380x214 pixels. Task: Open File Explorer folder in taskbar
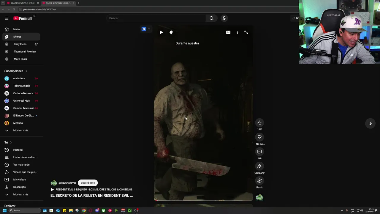point(71,210)
